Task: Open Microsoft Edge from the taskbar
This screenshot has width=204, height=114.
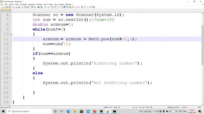Action: pos(68,111)
